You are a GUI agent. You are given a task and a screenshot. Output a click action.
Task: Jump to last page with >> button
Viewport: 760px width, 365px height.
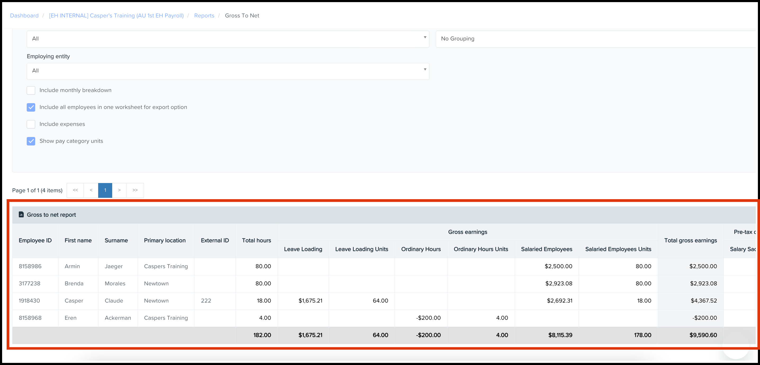(x=135, y=190)
